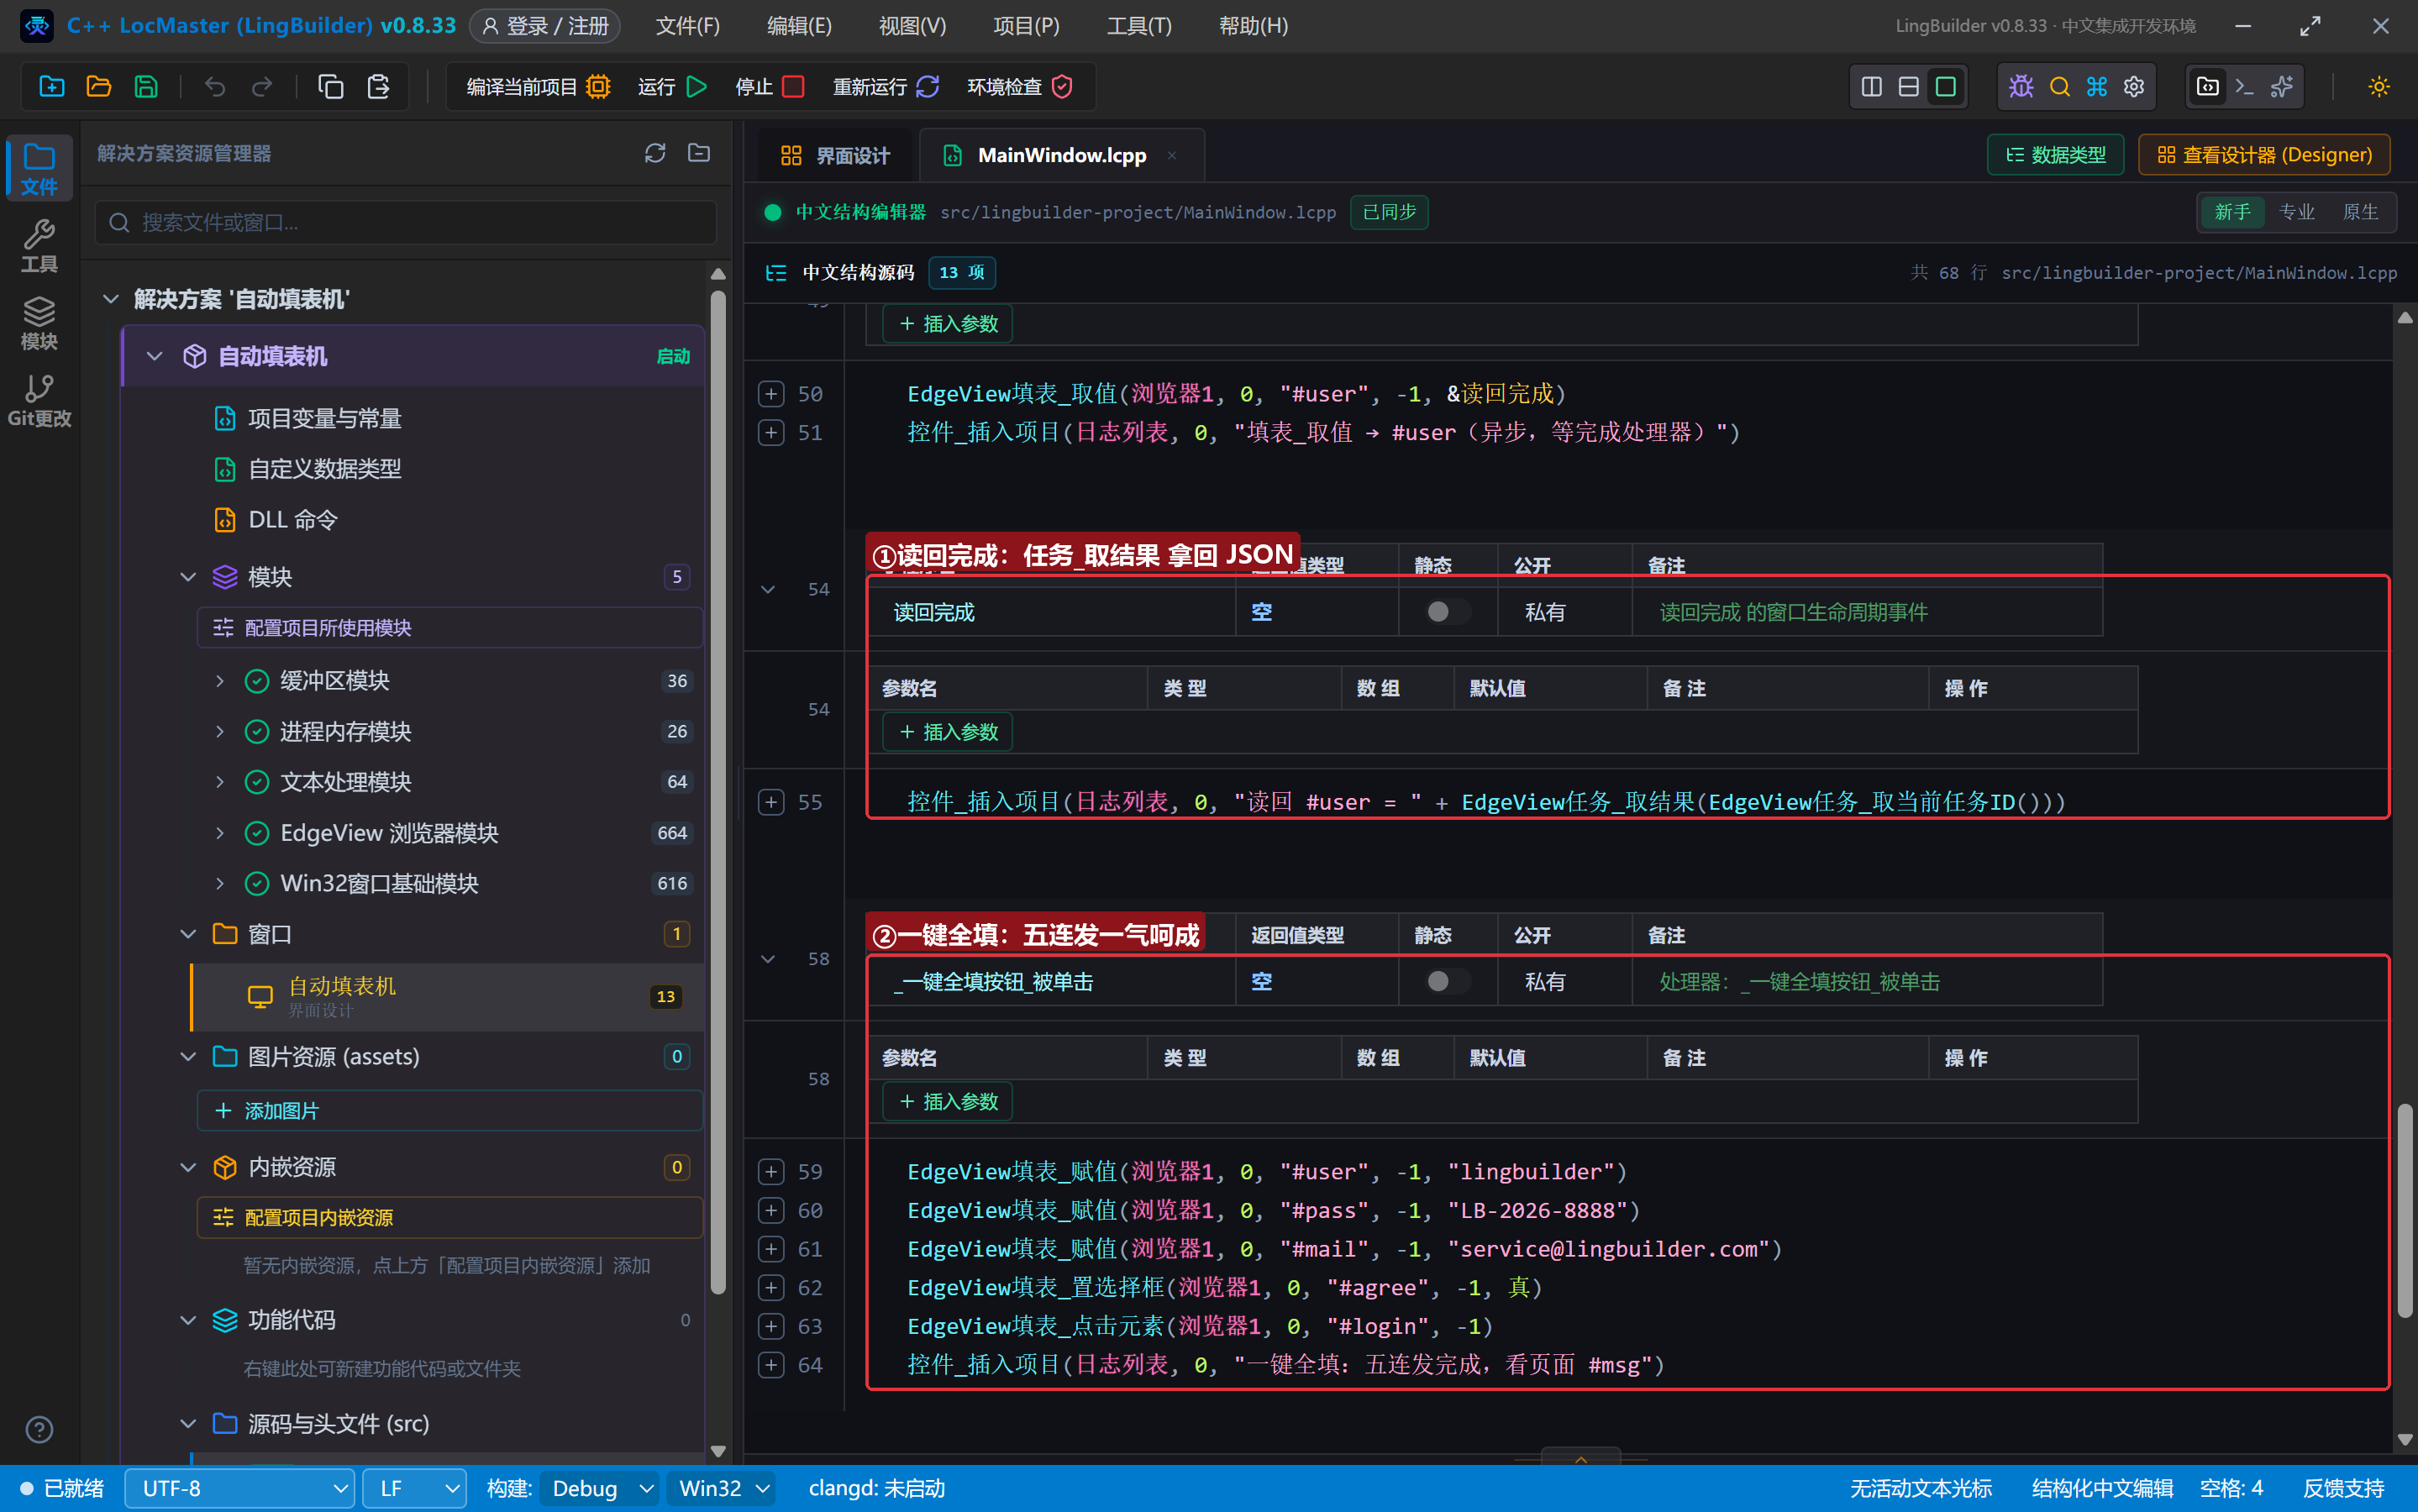The image size is (2418, 1512).
Task: Open the 工具(T) menu
Action: click(1139, 26)
